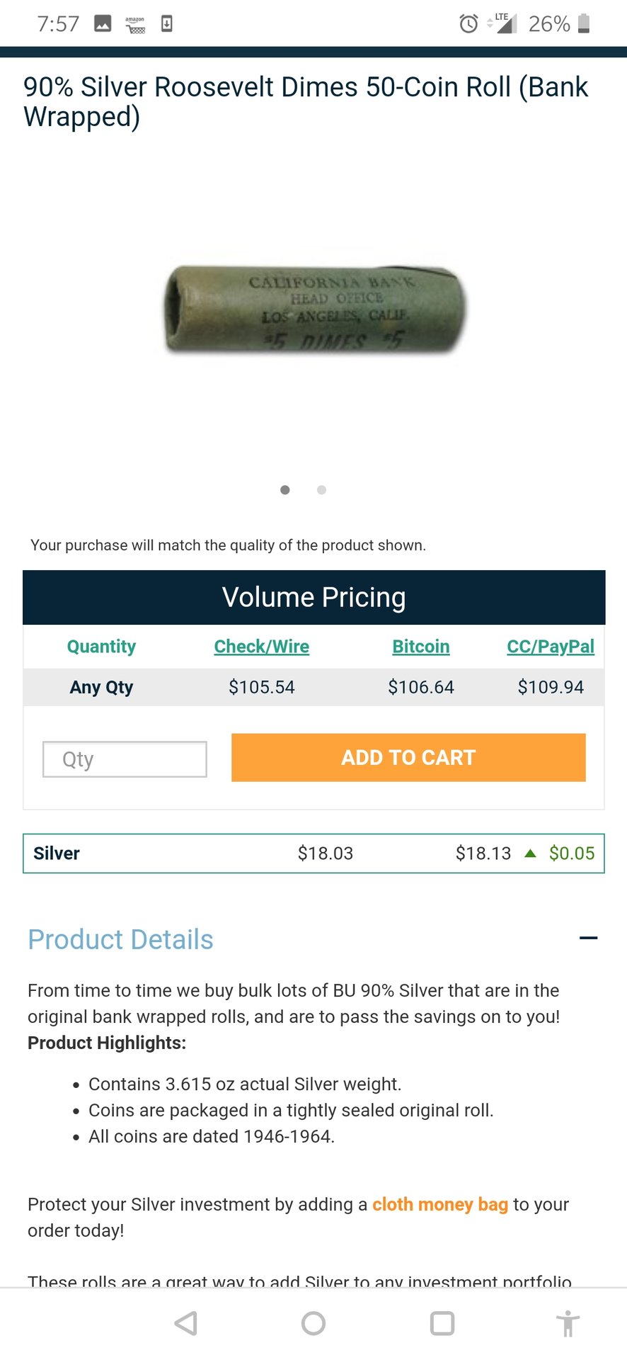Tap the Amazon cart notification icon
Screen dimensions: 627x1360
coord(135,25)
